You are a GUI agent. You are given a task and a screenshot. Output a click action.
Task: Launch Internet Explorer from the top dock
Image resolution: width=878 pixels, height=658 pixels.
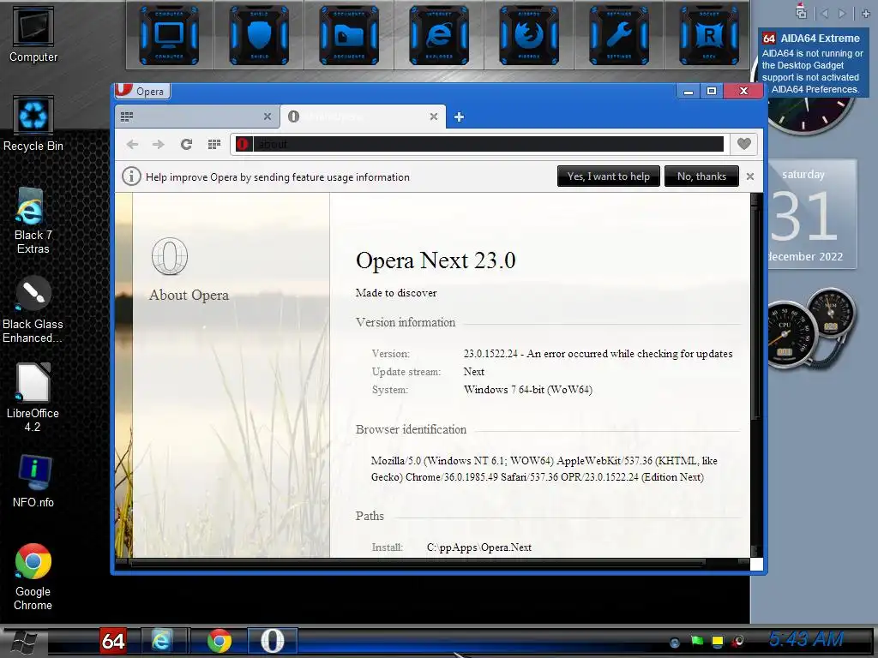[439, 35]
